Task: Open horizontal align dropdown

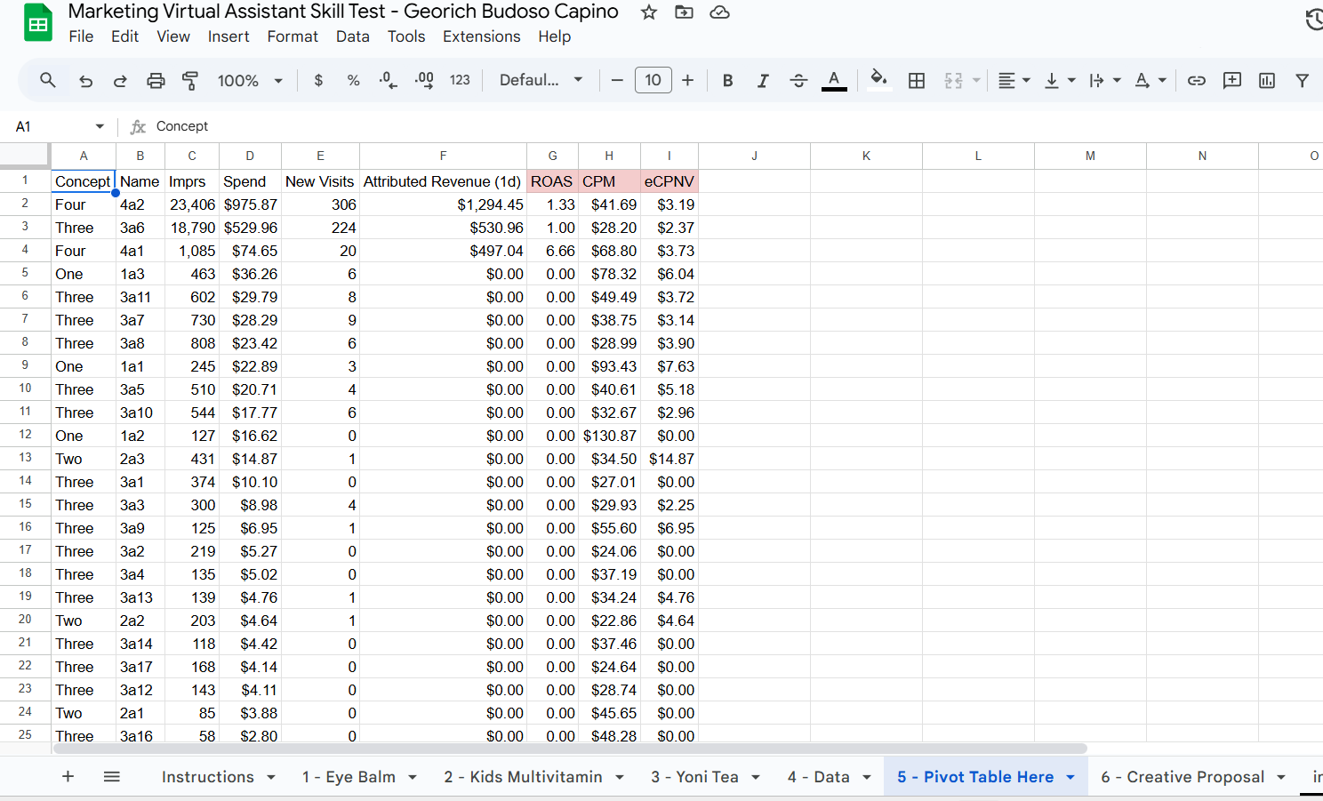Action: pyautogui.click(x=1014, y=81)
